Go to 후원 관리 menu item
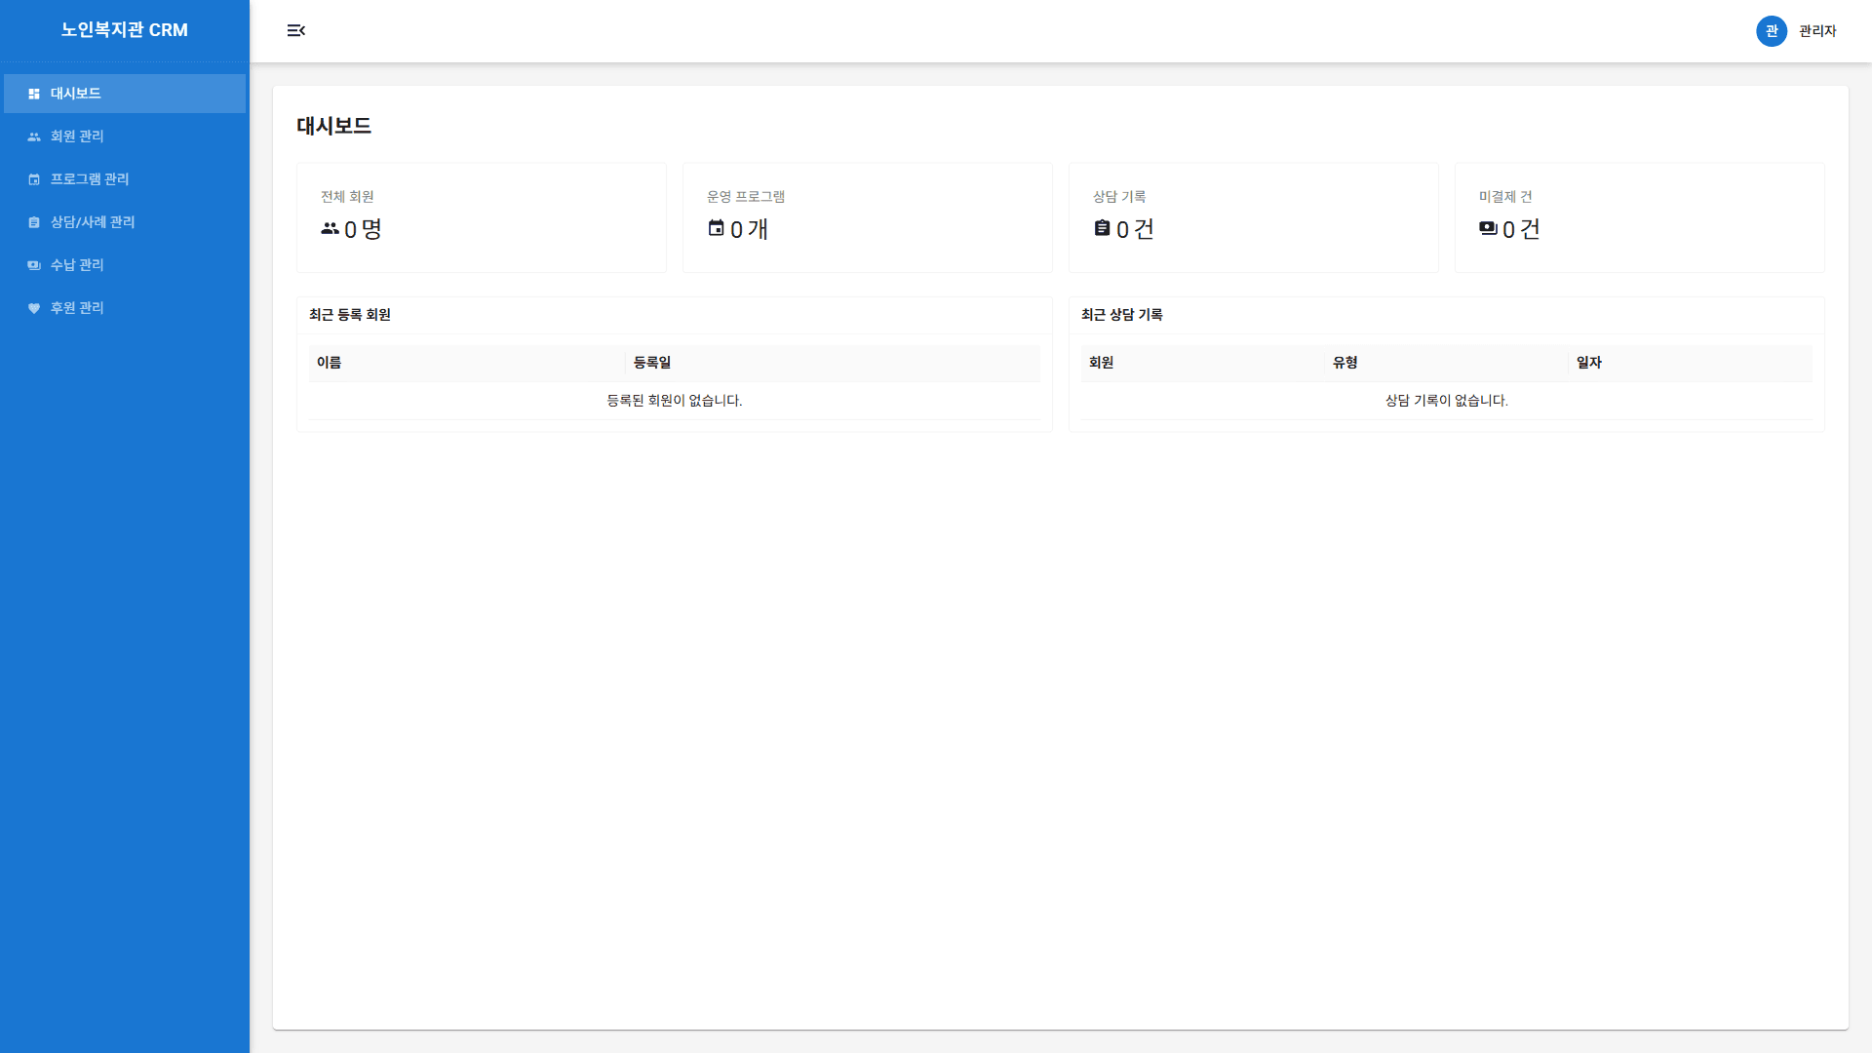The image size is (1872, 1053). 78,308
